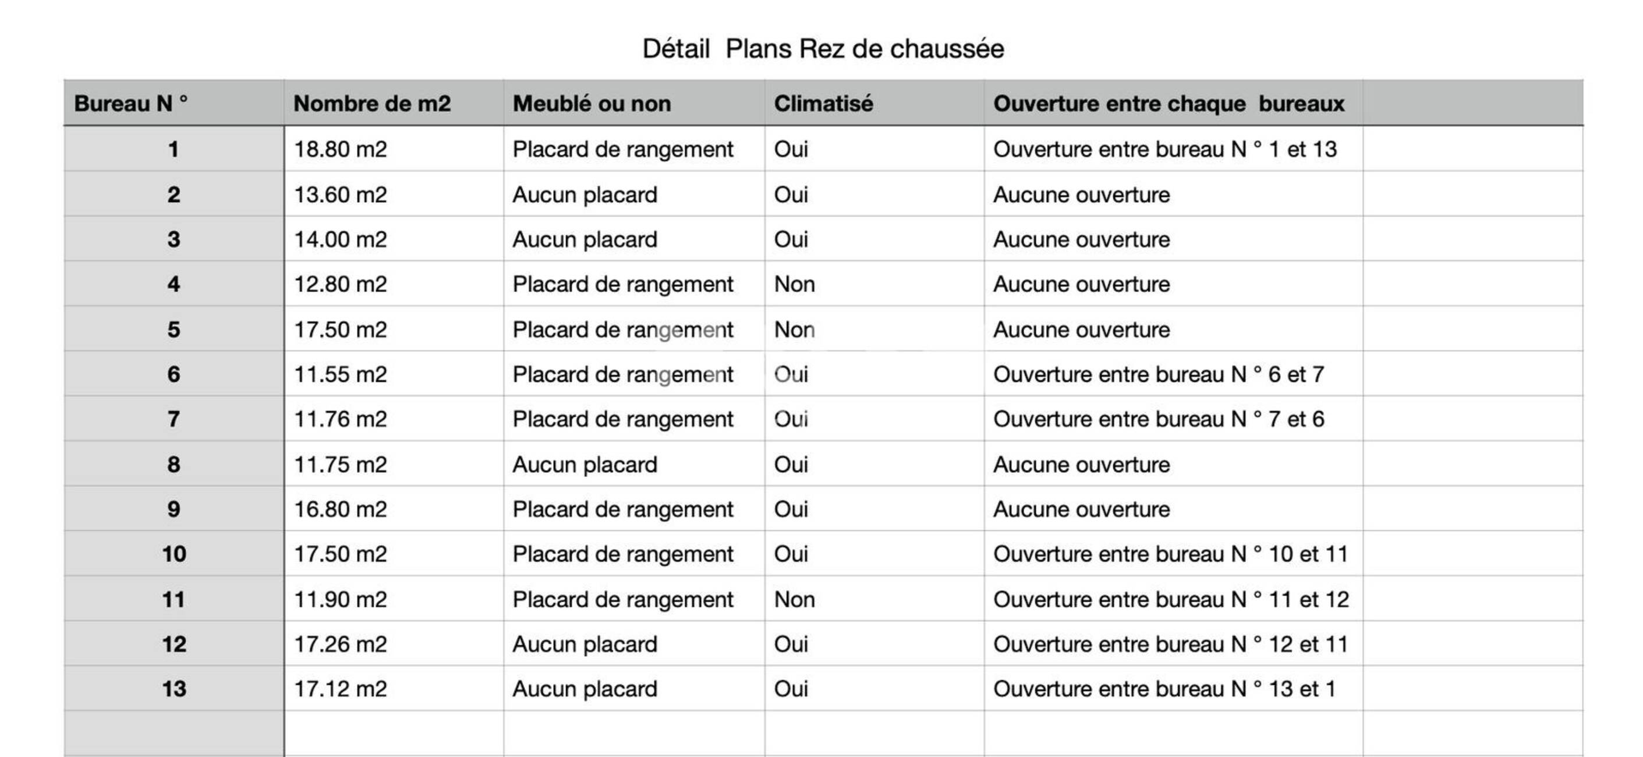The image size is (1643, 757).
Task: Click 'Ouverture entre bureau N ° 6 et 7'
Action: [1158, 374]
